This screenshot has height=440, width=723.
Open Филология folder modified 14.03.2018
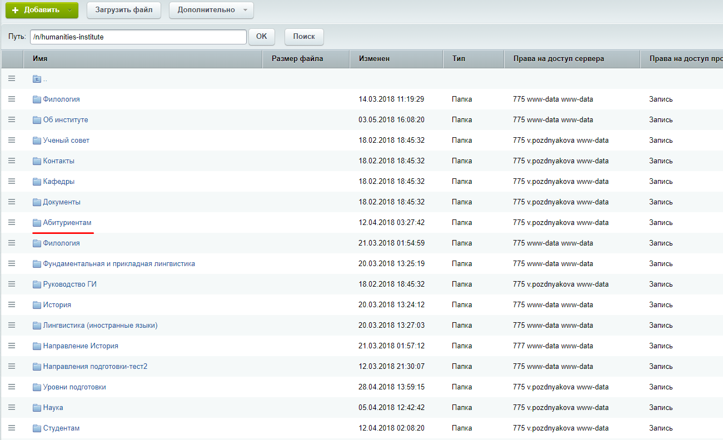[x=62, y=99]
